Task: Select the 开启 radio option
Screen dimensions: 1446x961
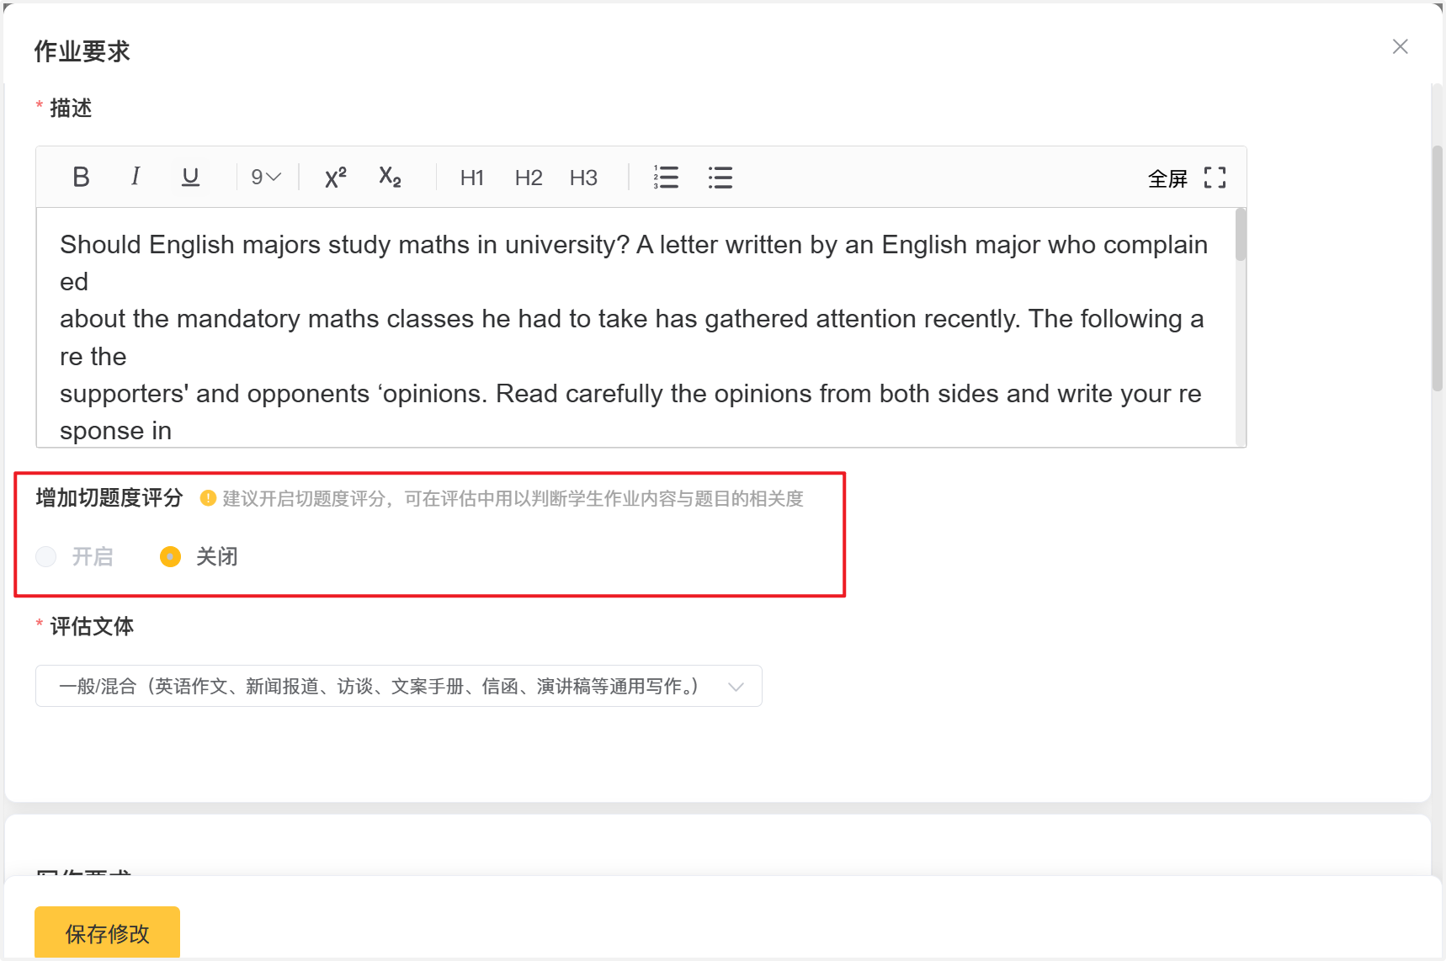Action: tap(46, 557)
